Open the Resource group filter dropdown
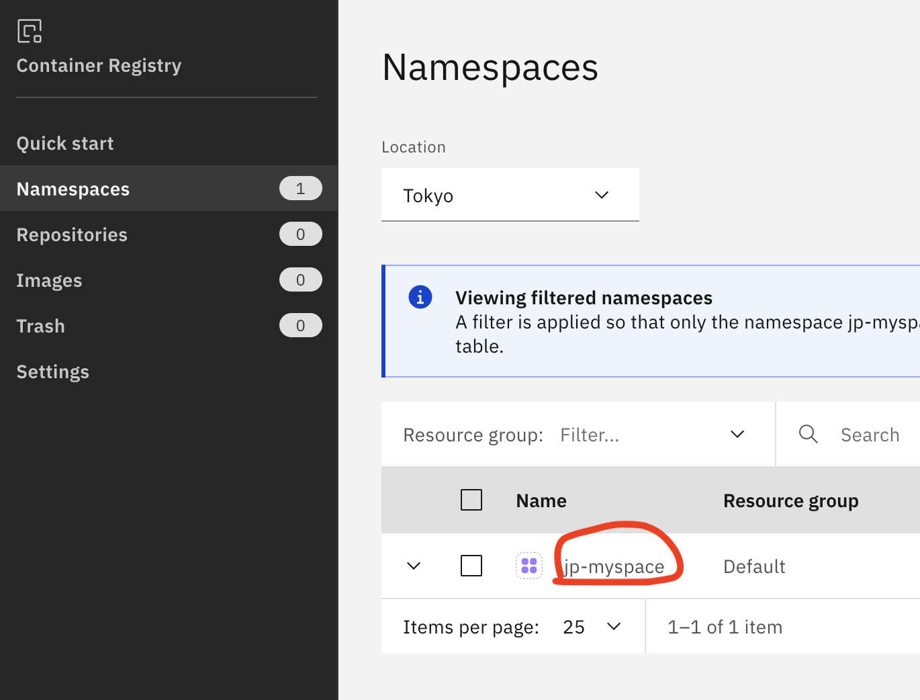 click(578, 435)
